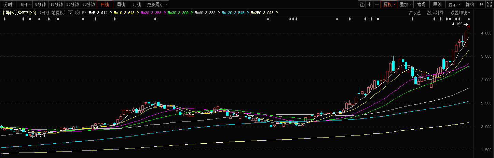Switch to the 周线 weekly tab
The image size is (494, 158).
pyautogui.click(x=121, y=4)
